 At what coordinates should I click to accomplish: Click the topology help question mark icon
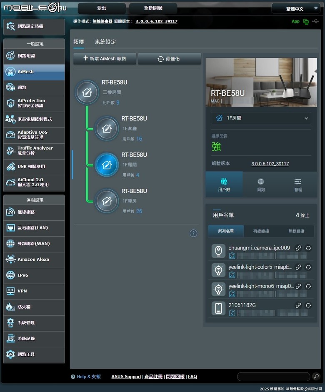(x=193, y=233)
